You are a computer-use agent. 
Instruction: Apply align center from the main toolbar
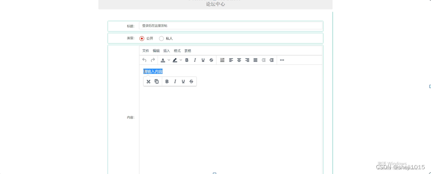[239, 60]
